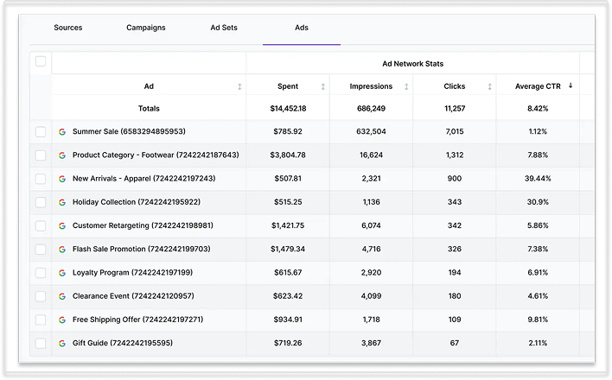Switch to the Campaigns tab

[145, 28]
